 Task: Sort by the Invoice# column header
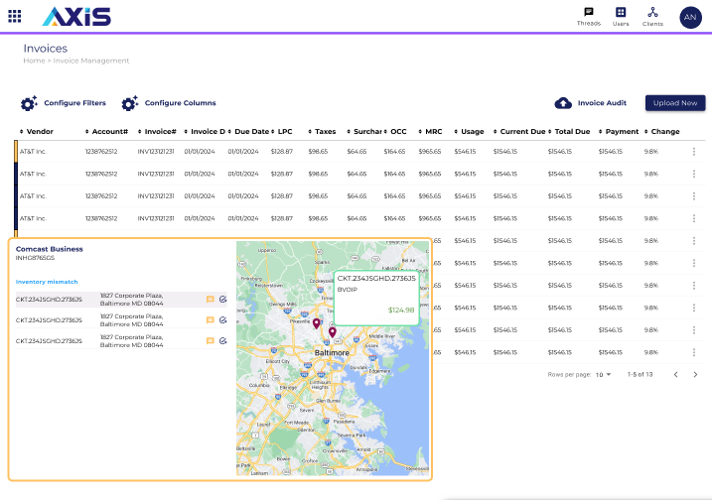[157, 132]
